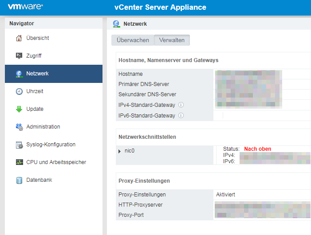The height and width of the screenshot is (235, 311).
Task: Click the 'Hostname' label
Action: pyautogui.click(x=130, y=74)
